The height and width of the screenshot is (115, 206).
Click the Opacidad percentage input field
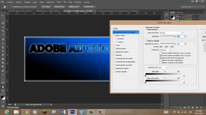point(181,36)
